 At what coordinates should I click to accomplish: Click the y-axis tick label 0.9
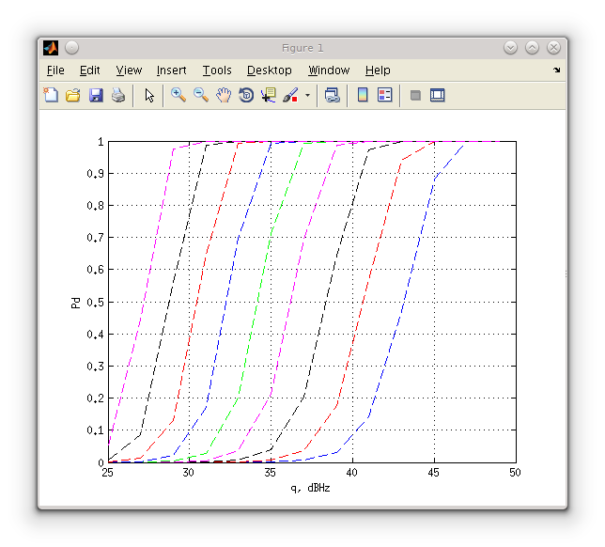pos(95,174)
